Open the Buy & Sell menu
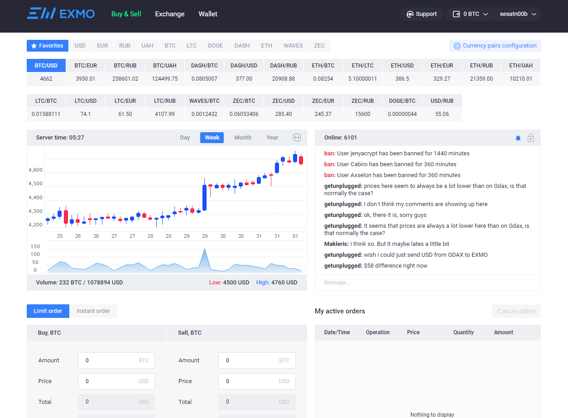The image size is (568, 418). pyautogui.click(x=126, y=14)
